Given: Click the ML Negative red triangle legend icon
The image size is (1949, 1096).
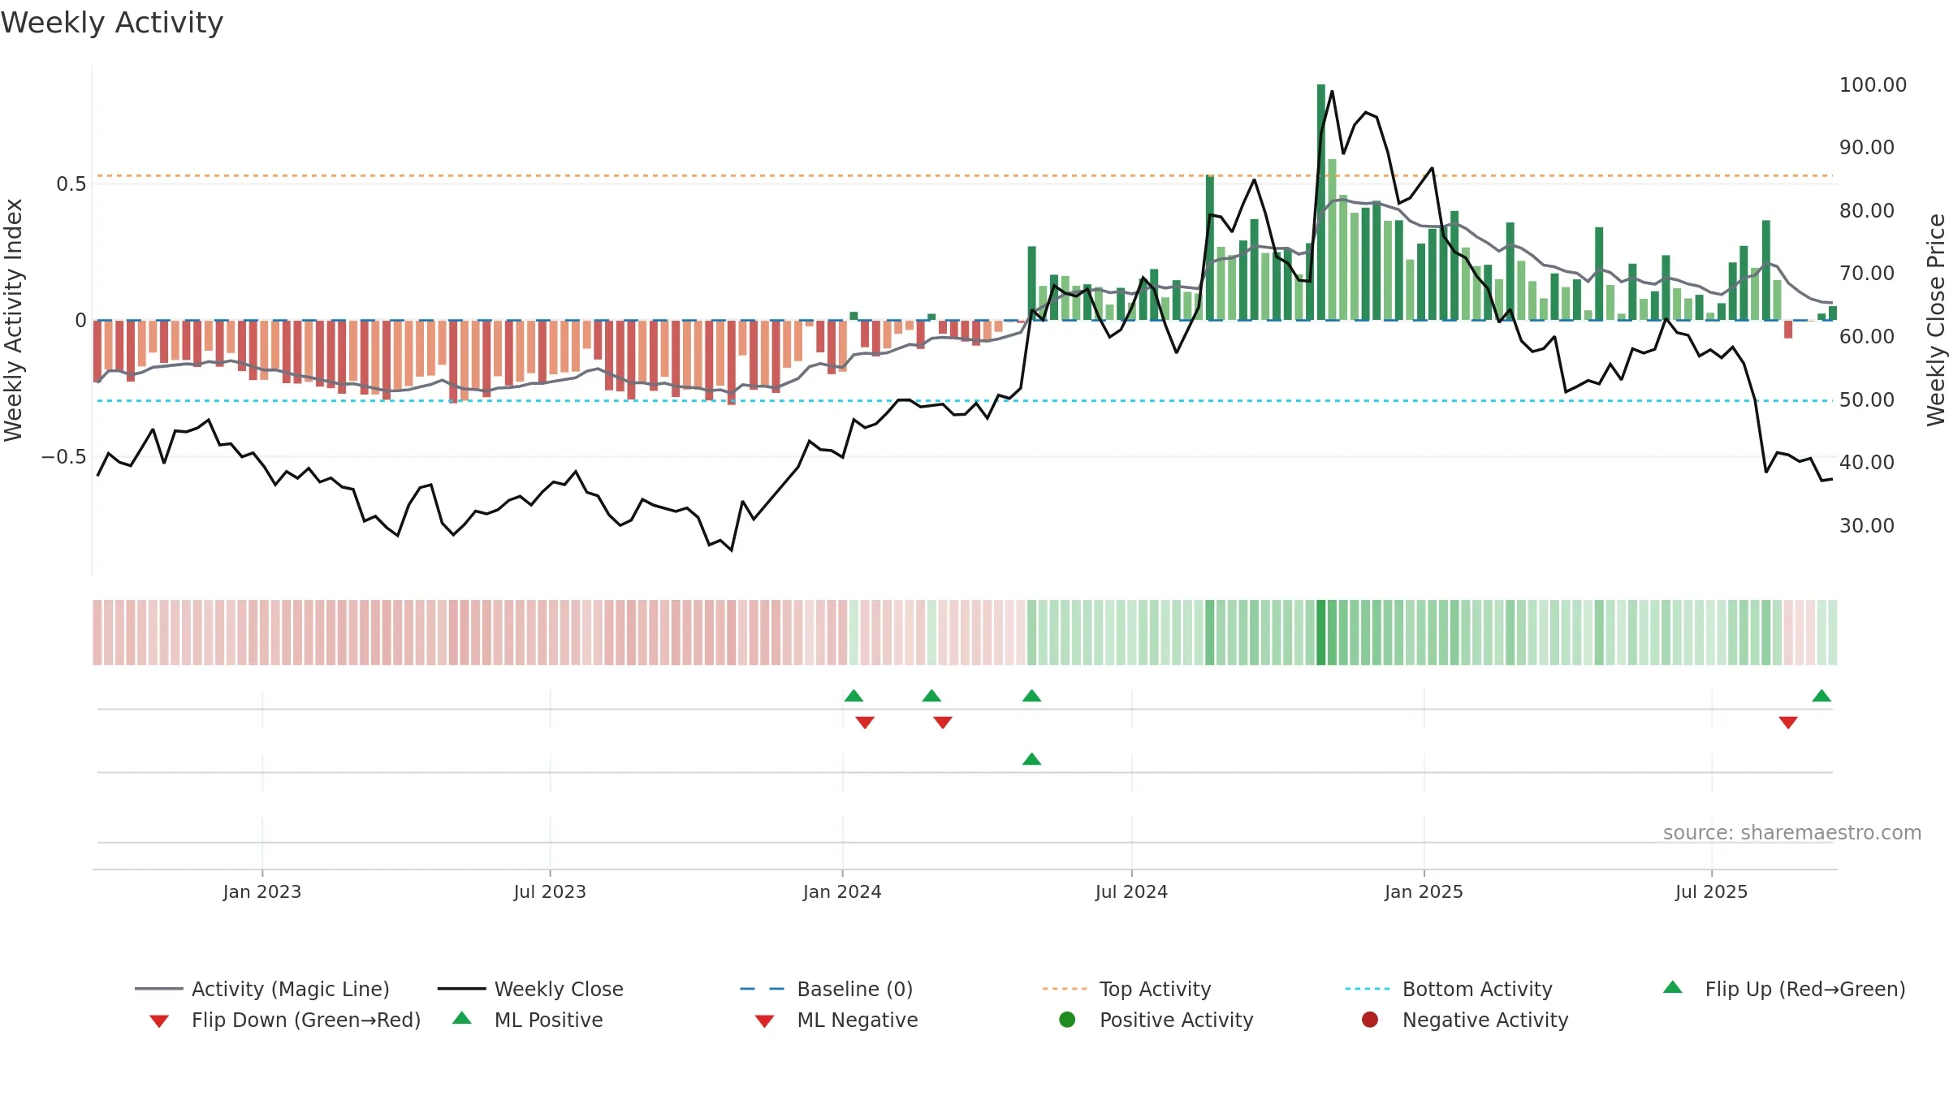Looking at the screenshot, I should click(x=764, y=1021).
